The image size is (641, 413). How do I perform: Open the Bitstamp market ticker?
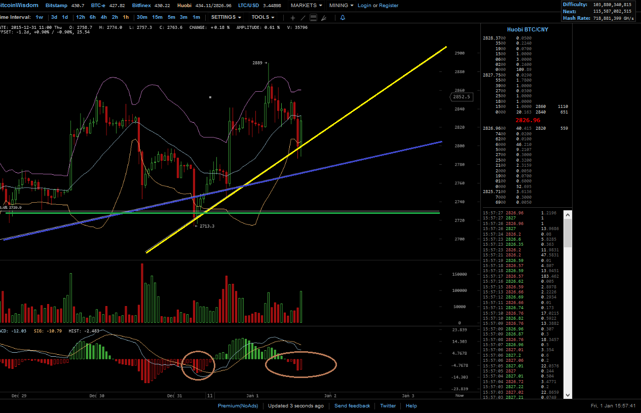[65, 6]
